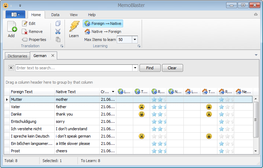This screenshot has height=168, width=263.
Task: Click sad smiley in Danke row house column
Action: (x=209, y=114)
